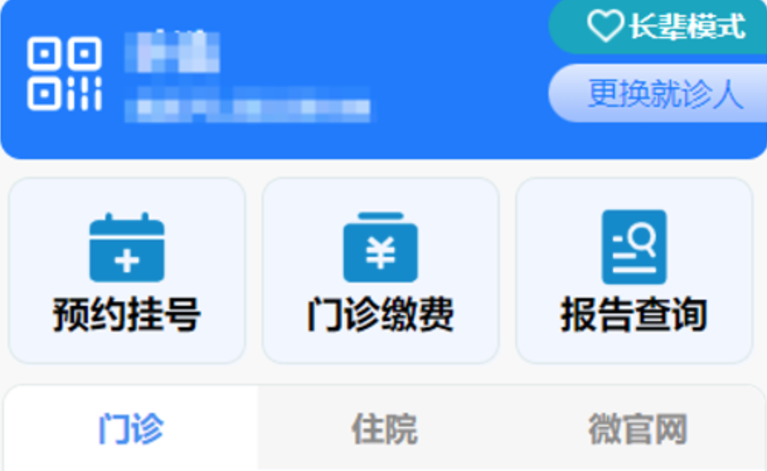This screenshot has width=767, height=471.
Task: Click the blurred patient ID number line
Action: click(247, 104)
